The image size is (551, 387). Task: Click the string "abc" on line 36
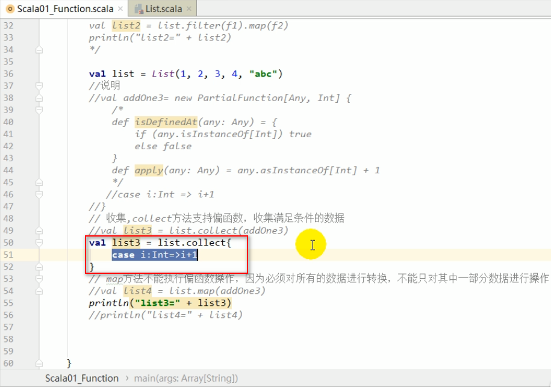point(263,74)
